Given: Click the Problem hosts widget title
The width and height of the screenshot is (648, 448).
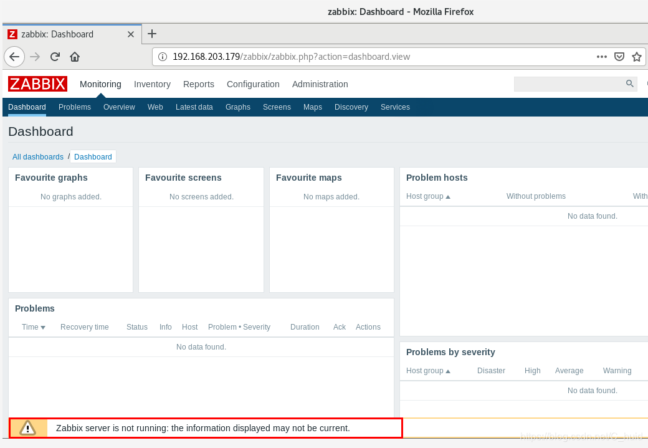Looking at the screenshot, I should click(x=437, y=178).
